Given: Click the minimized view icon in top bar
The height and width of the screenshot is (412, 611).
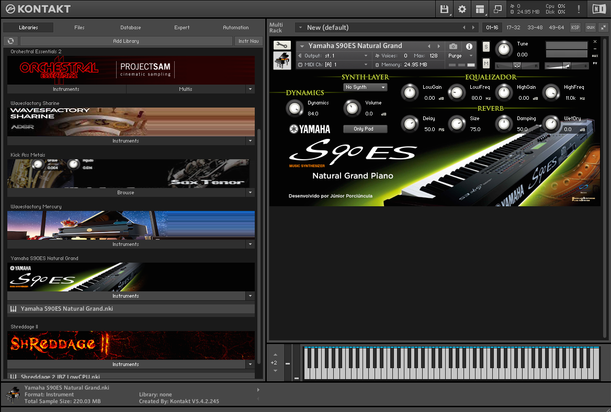Looking at the screenshot, I should (497, 9).
